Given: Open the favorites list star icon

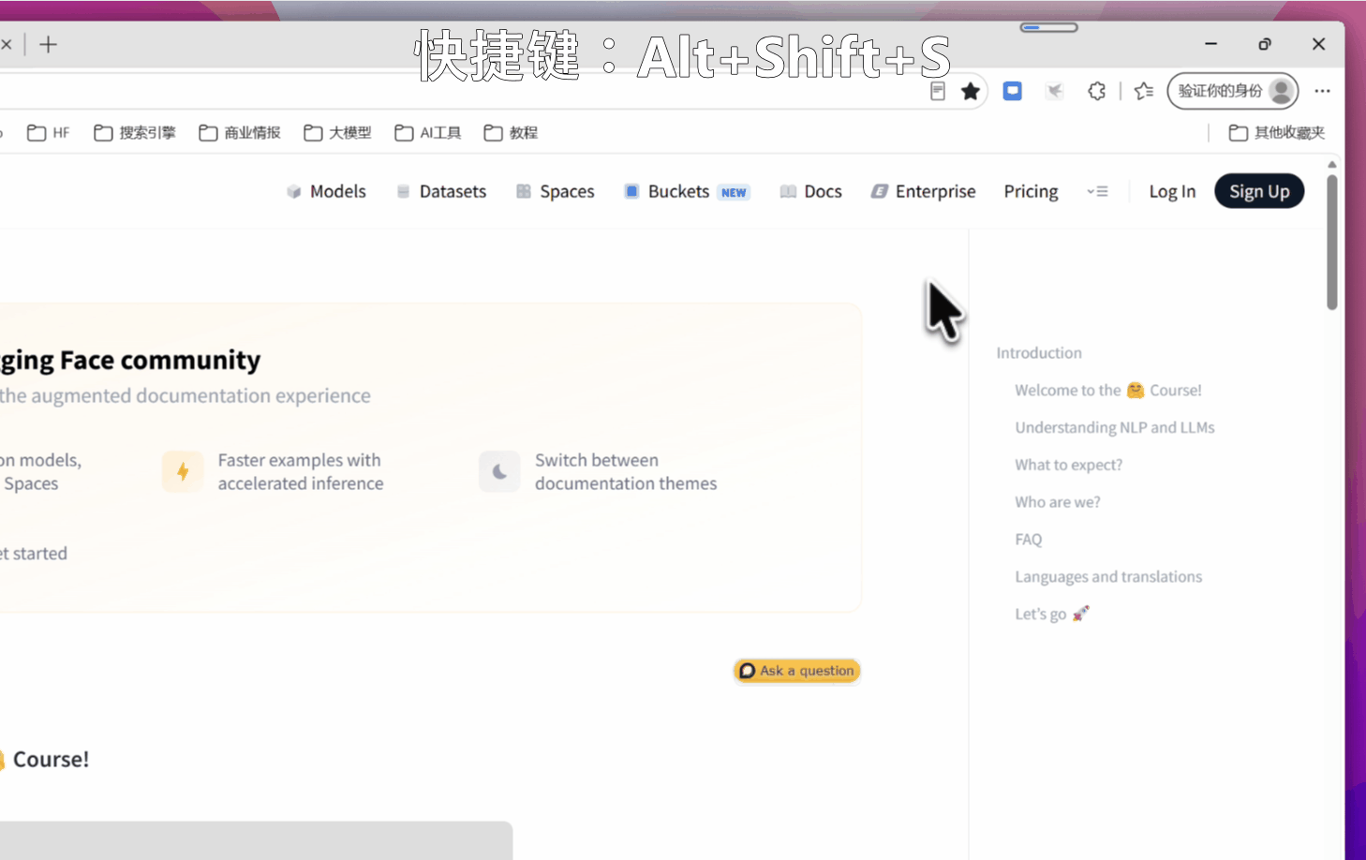Looking at the screenshot, I should [1144, 91].
